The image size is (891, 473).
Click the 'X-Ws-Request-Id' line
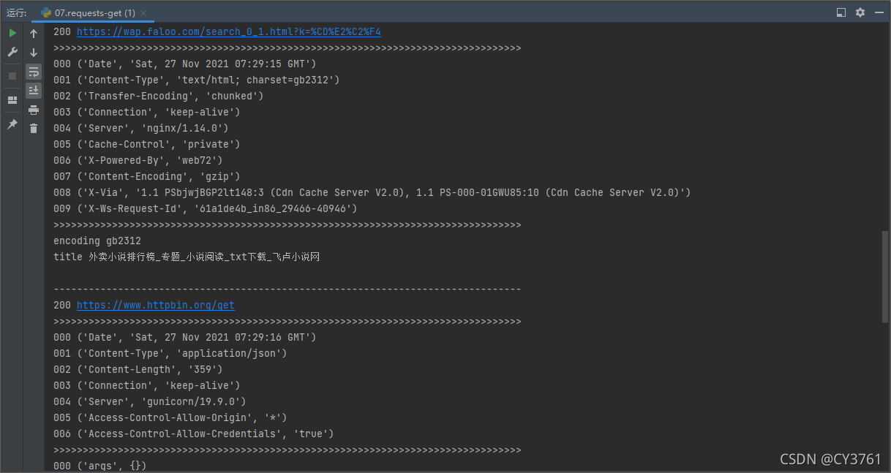click(x=206, y=209)
